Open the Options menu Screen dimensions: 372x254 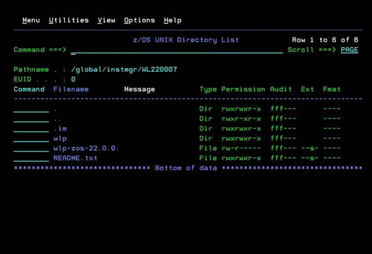click(x=140, y=20)
